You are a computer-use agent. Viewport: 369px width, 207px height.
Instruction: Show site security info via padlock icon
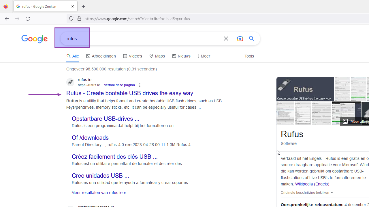click(x=79, y=19)
